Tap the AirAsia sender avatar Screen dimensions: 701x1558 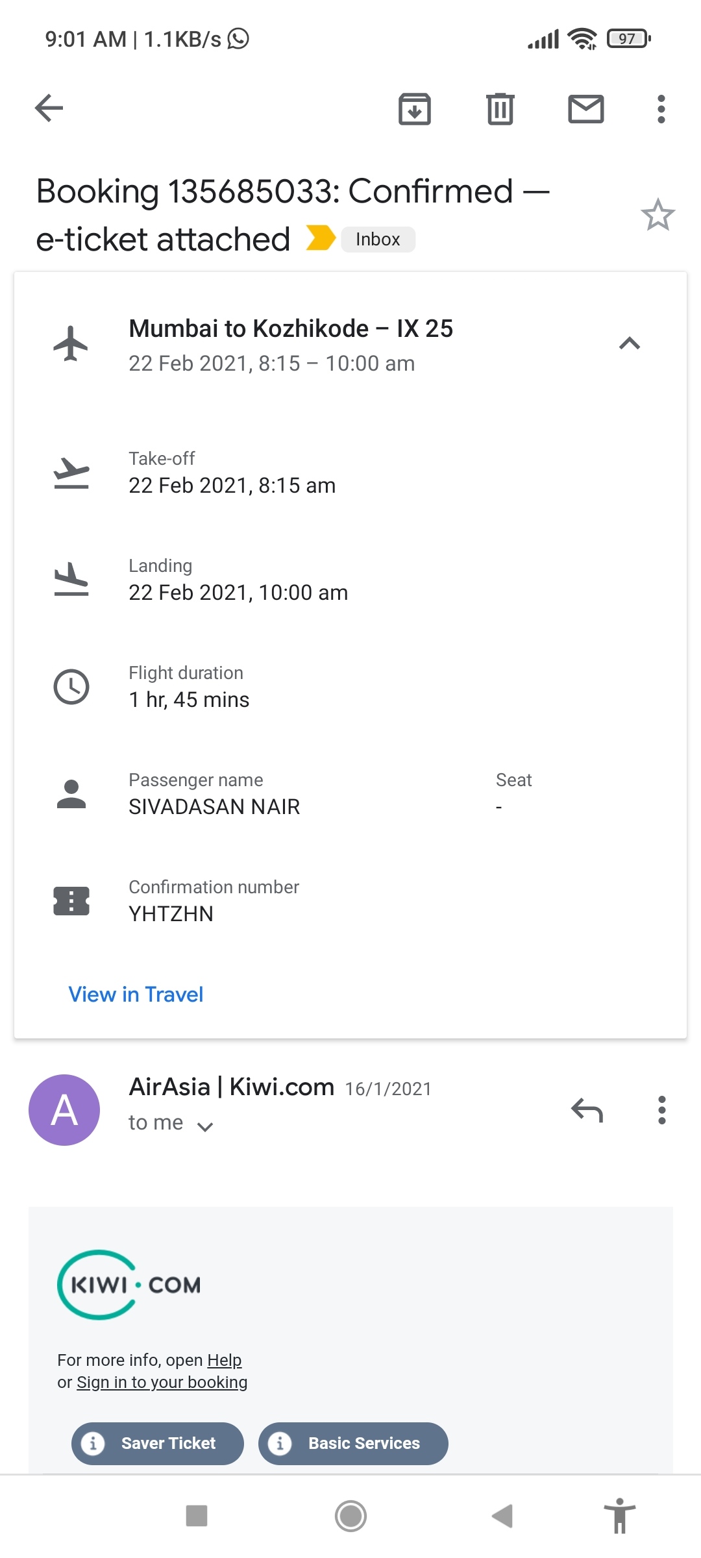[64, 1109]
